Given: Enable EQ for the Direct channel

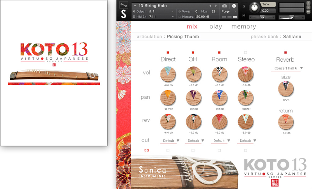Looking at the screenshot, I should tap(168, 150).
